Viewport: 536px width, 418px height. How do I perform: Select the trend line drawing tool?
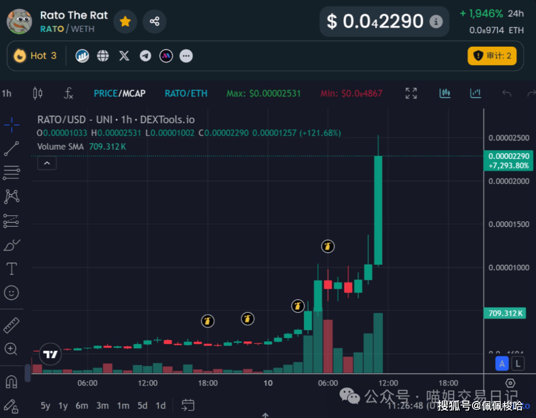[x=11, y=149]
